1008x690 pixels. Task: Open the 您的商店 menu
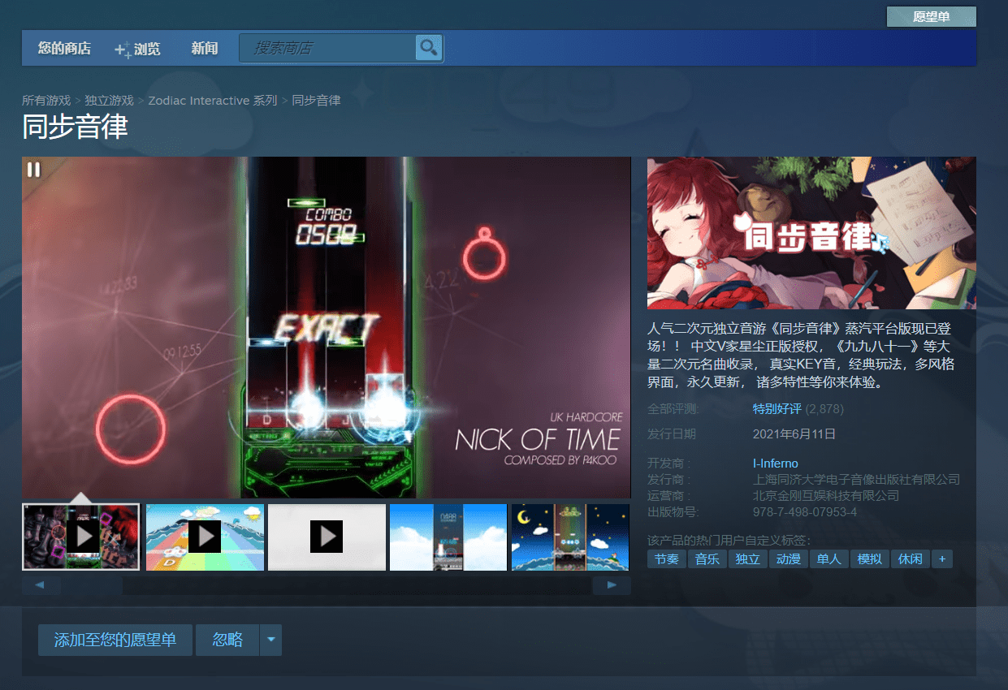(64, 49)
